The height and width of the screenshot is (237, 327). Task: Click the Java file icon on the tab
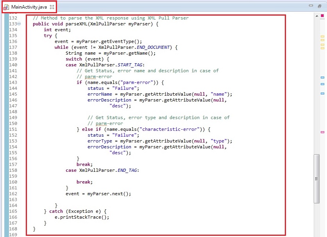[x=6, y=7]
